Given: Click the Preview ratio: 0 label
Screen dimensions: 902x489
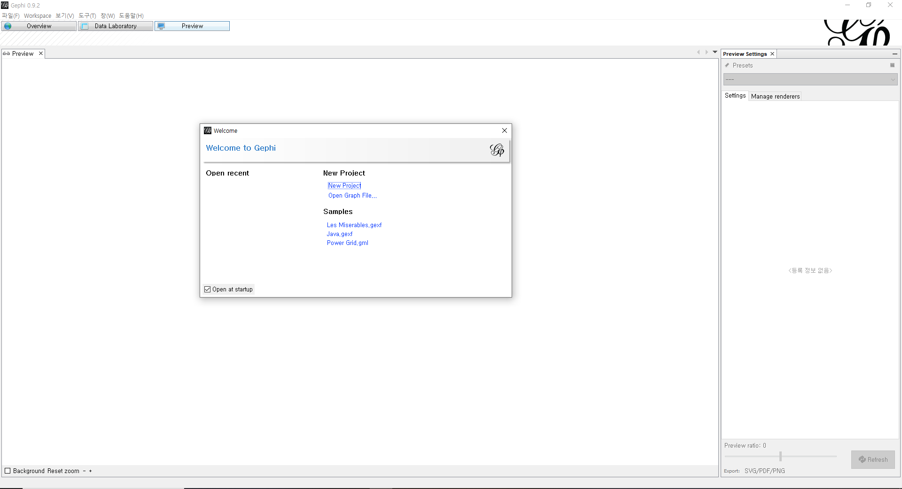Looking at the screenshot, I should [x=745, y=446].
